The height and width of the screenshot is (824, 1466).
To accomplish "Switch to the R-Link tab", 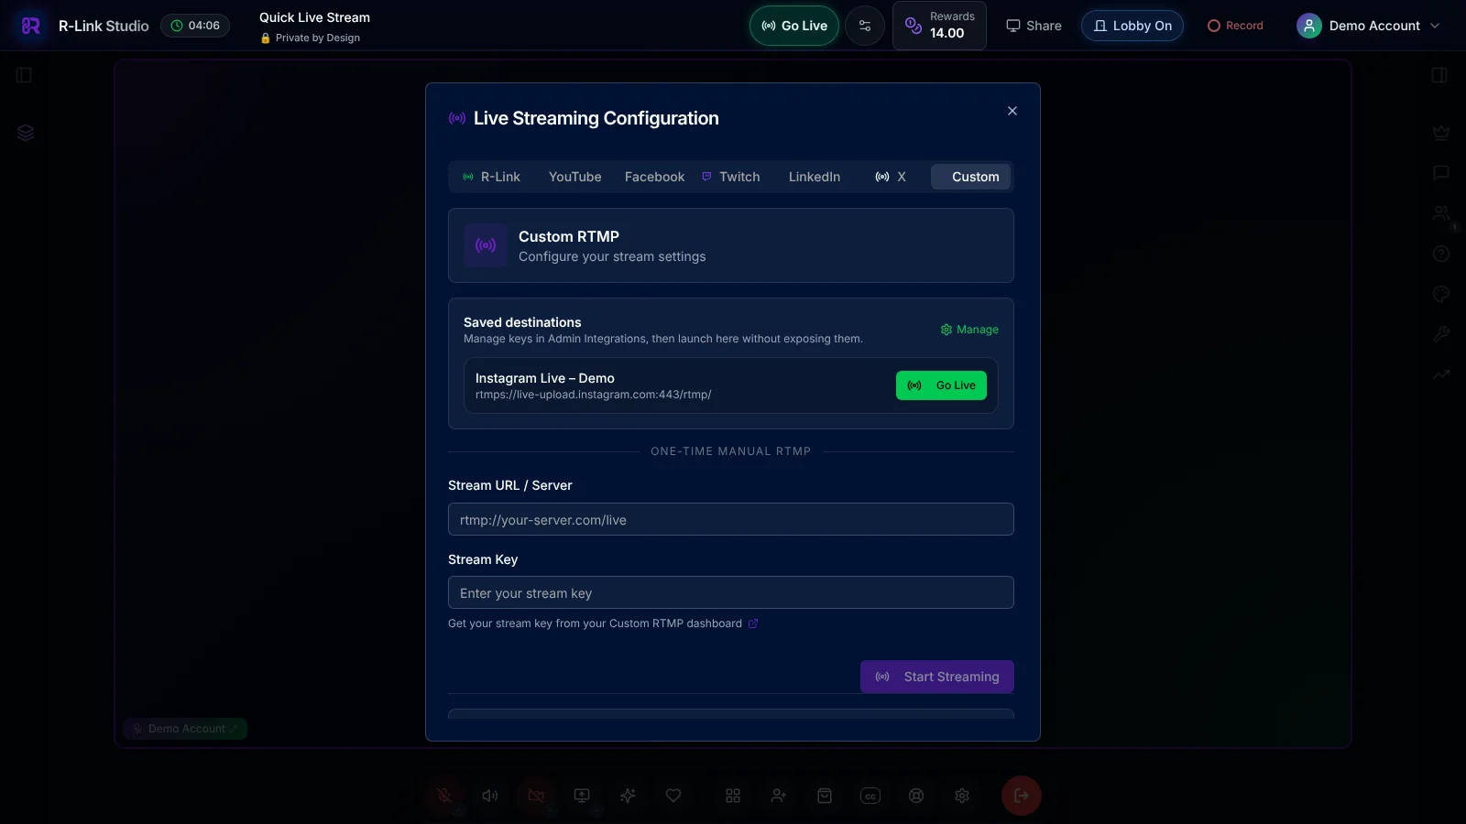I will [491, 177].
